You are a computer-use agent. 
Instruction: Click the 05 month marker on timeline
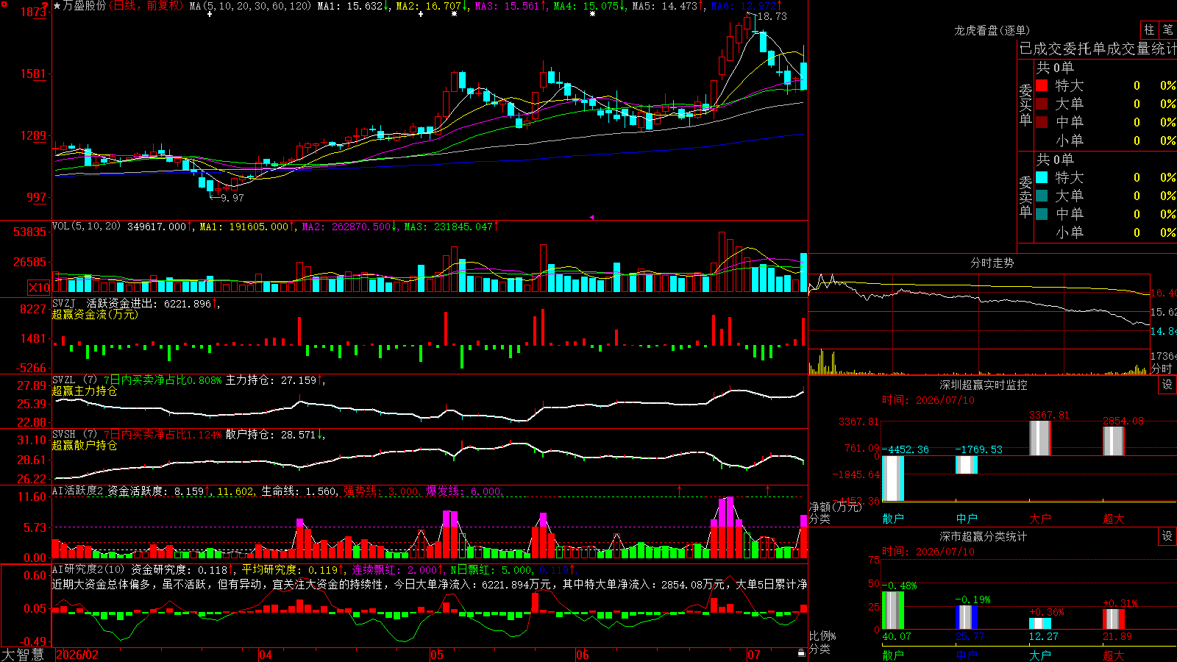pos(437,655)
